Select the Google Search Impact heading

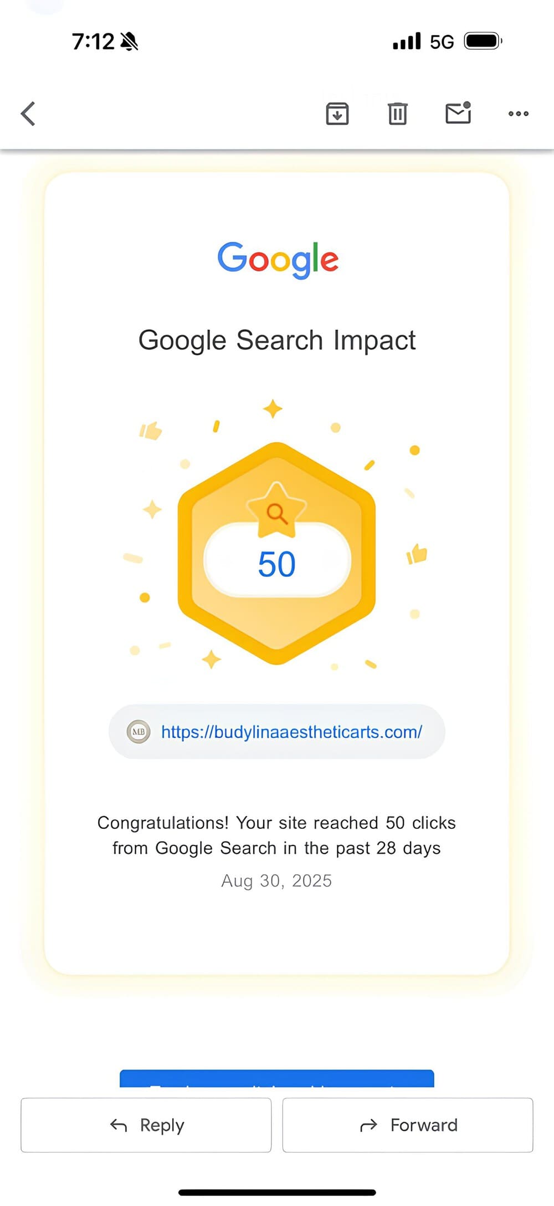[276, 340]
